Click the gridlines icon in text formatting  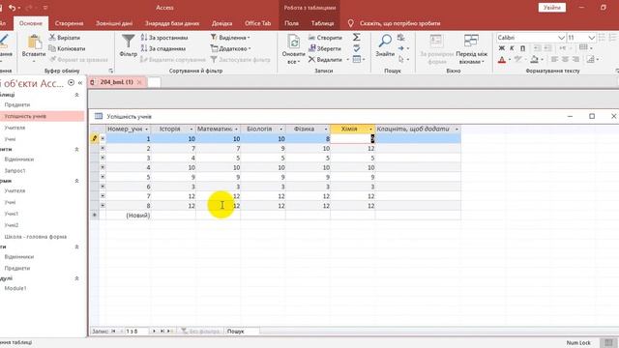click(x=583, y=47)
